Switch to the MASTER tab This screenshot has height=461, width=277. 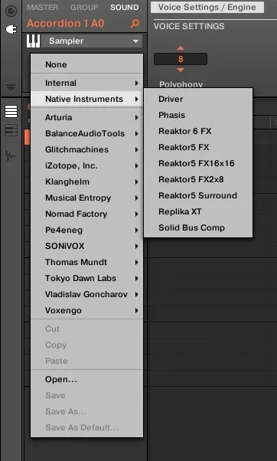[x=43, y=8]
